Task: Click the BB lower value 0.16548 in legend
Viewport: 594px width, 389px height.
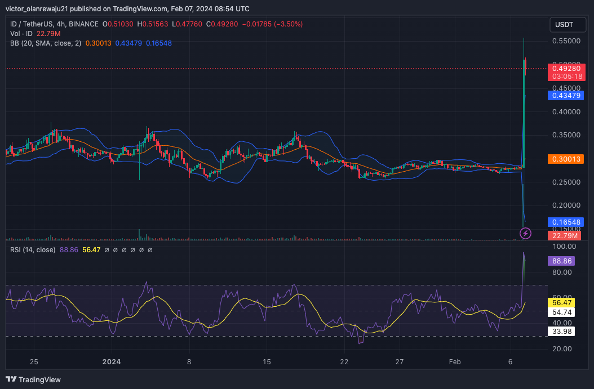Action: pyautogui.click(x=159, y=43)
